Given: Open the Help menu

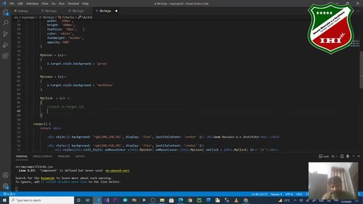Looking at the screenshot, I should (x=86, y=3).
